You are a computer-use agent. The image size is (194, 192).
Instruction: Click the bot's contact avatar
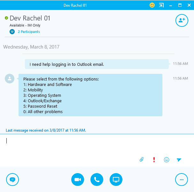[10, 79]
